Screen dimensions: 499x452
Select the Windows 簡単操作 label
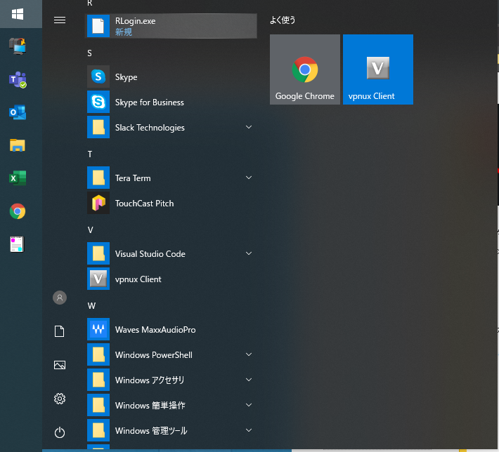point(150,406)
